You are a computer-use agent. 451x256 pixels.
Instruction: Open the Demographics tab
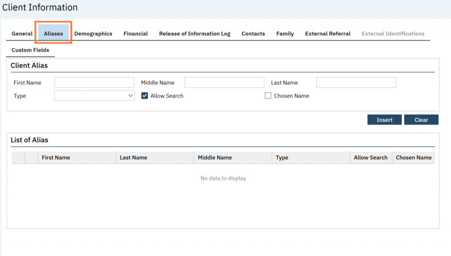[x=93, y=33]
